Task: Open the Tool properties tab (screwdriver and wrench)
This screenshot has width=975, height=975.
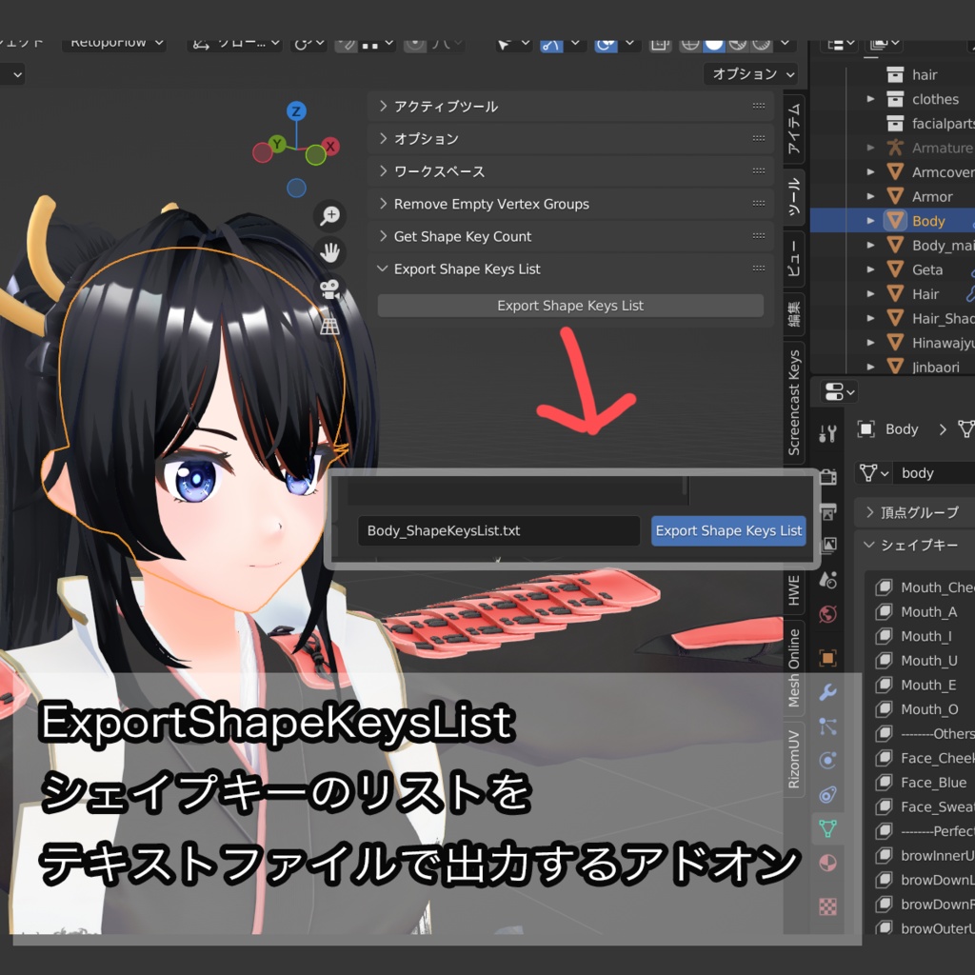Action: 827,433
